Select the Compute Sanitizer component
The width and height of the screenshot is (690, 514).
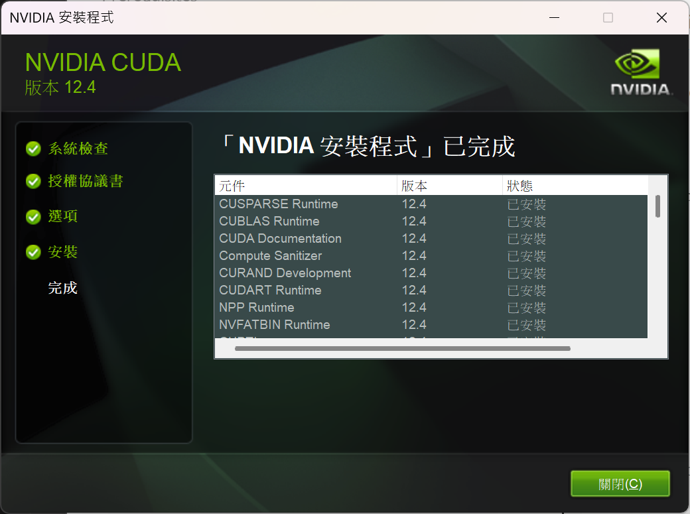[x=270, y=255]
